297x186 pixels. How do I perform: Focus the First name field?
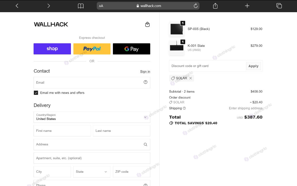coord(62,131)
